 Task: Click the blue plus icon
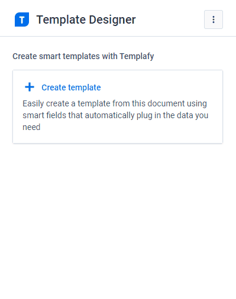[30, 87]
